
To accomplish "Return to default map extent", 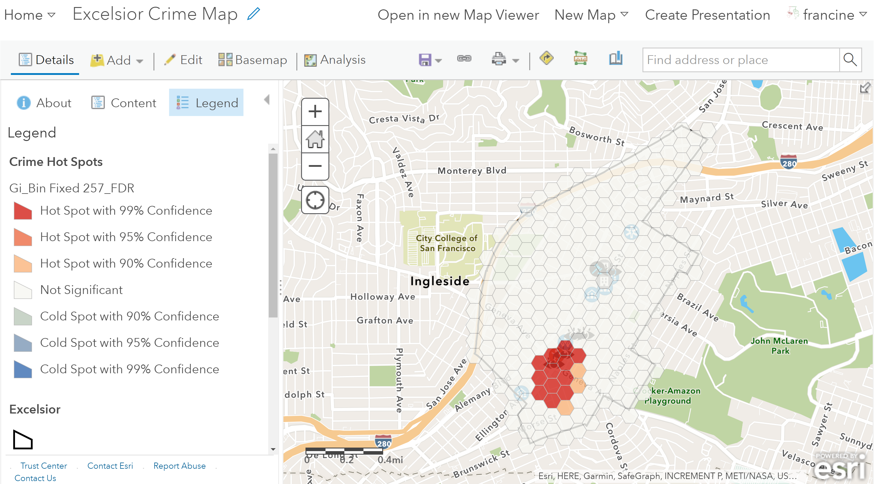I will point(315,139).
